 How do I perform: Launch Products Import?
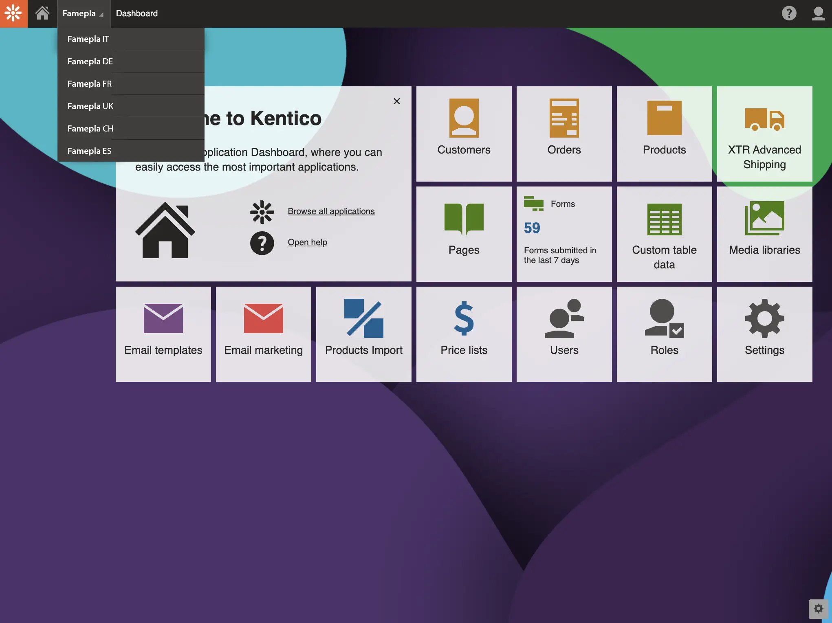tap(363, 334)
